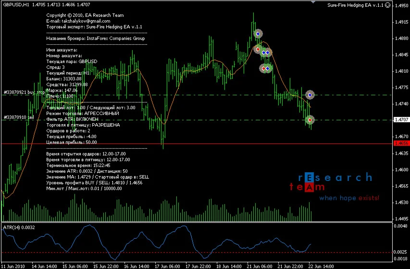Click the 'Режим торговли: АГРЕССИВНЫЙ' line
Viewport: 410px width, 269px height.
coord(83,114)
